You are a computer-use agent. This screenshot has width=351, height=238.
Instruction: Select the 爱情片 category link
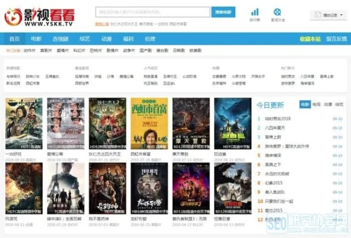pyautogui.click(x=63, y=51)
